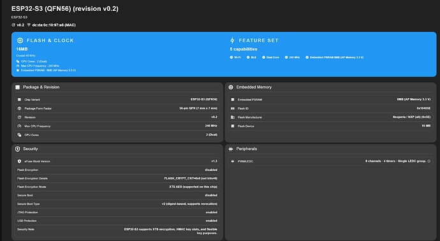Click the v2 (digest-based, supports revocation) value
440x241 pixels.
pyautogui.click(x=189, y=204)
